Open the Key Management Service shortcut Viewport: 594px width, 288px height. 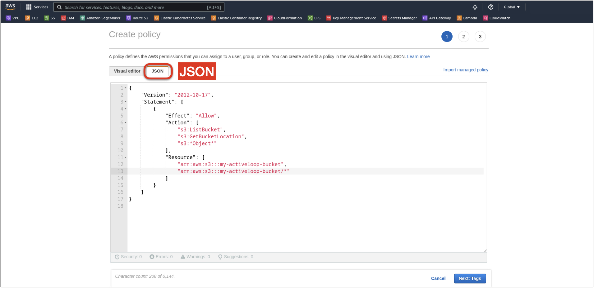[x=351, y=18]
